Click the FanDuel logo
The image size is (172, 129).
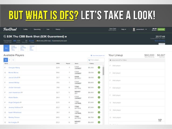10,29
